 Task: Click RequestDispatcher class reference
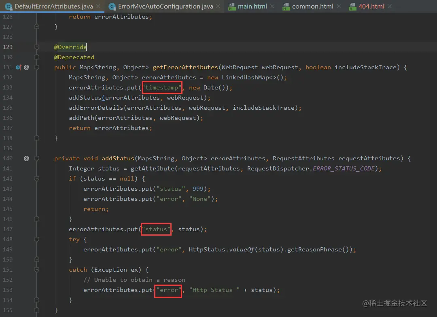278,168
